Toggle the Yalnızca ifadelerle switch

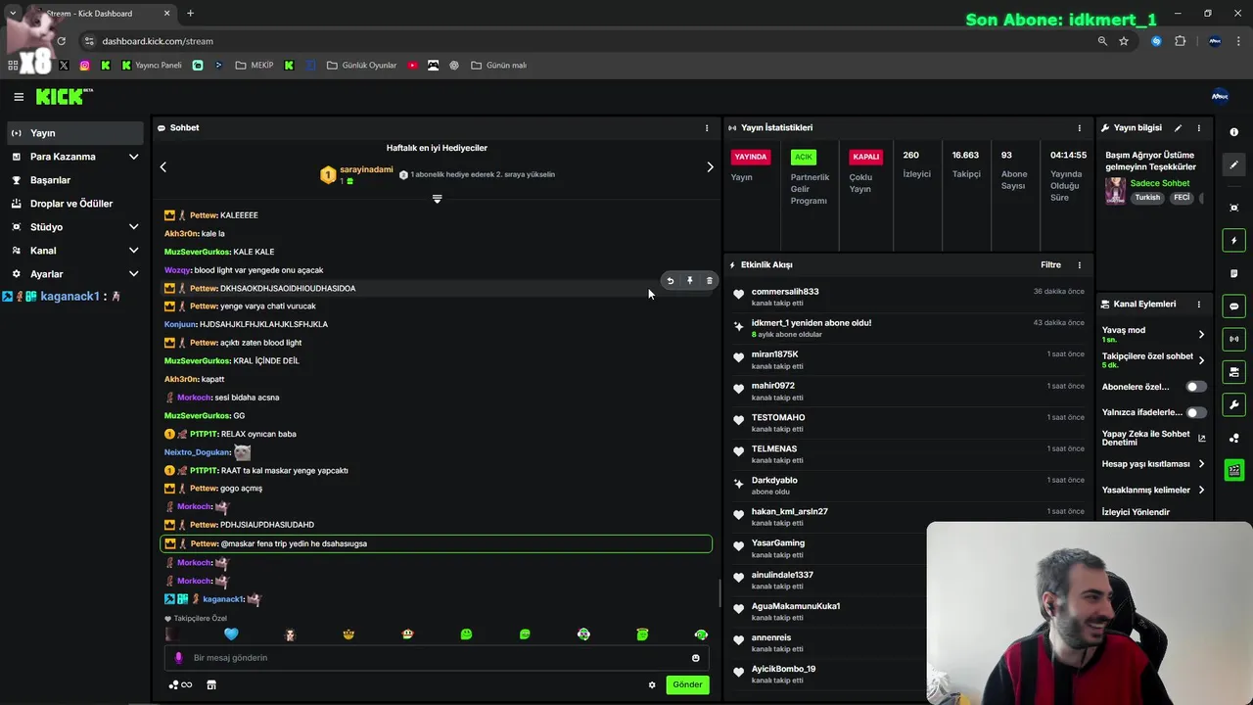tap(1196, 412)
